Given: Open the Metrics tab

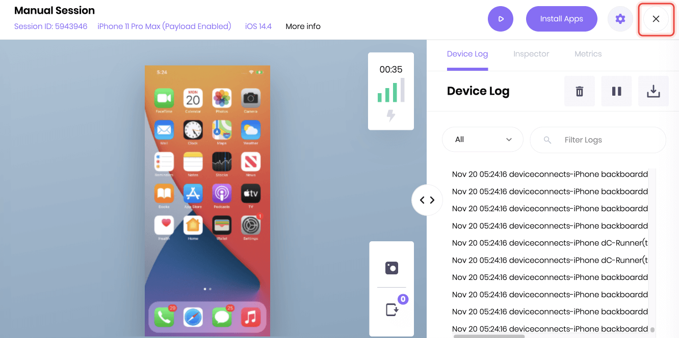Looking at the screenshot, I should 588,54.
